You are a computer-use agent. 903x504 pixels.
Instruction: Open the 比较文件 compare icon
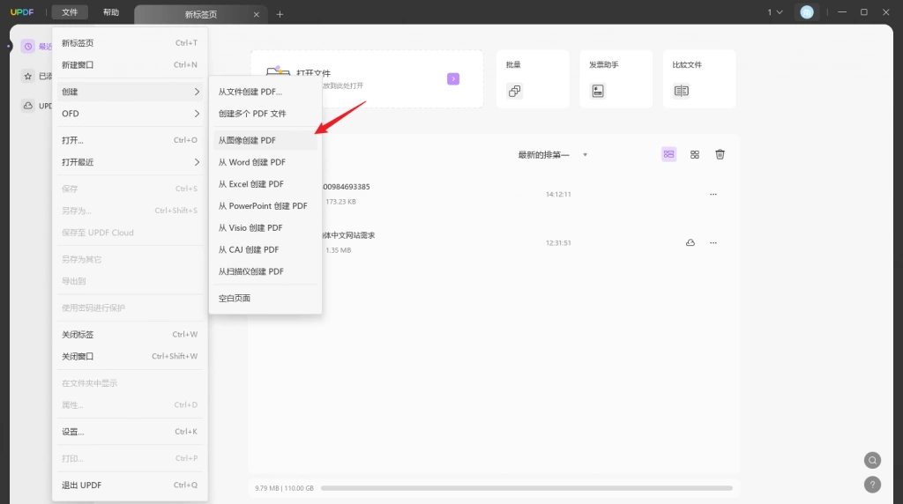(682, 91)
